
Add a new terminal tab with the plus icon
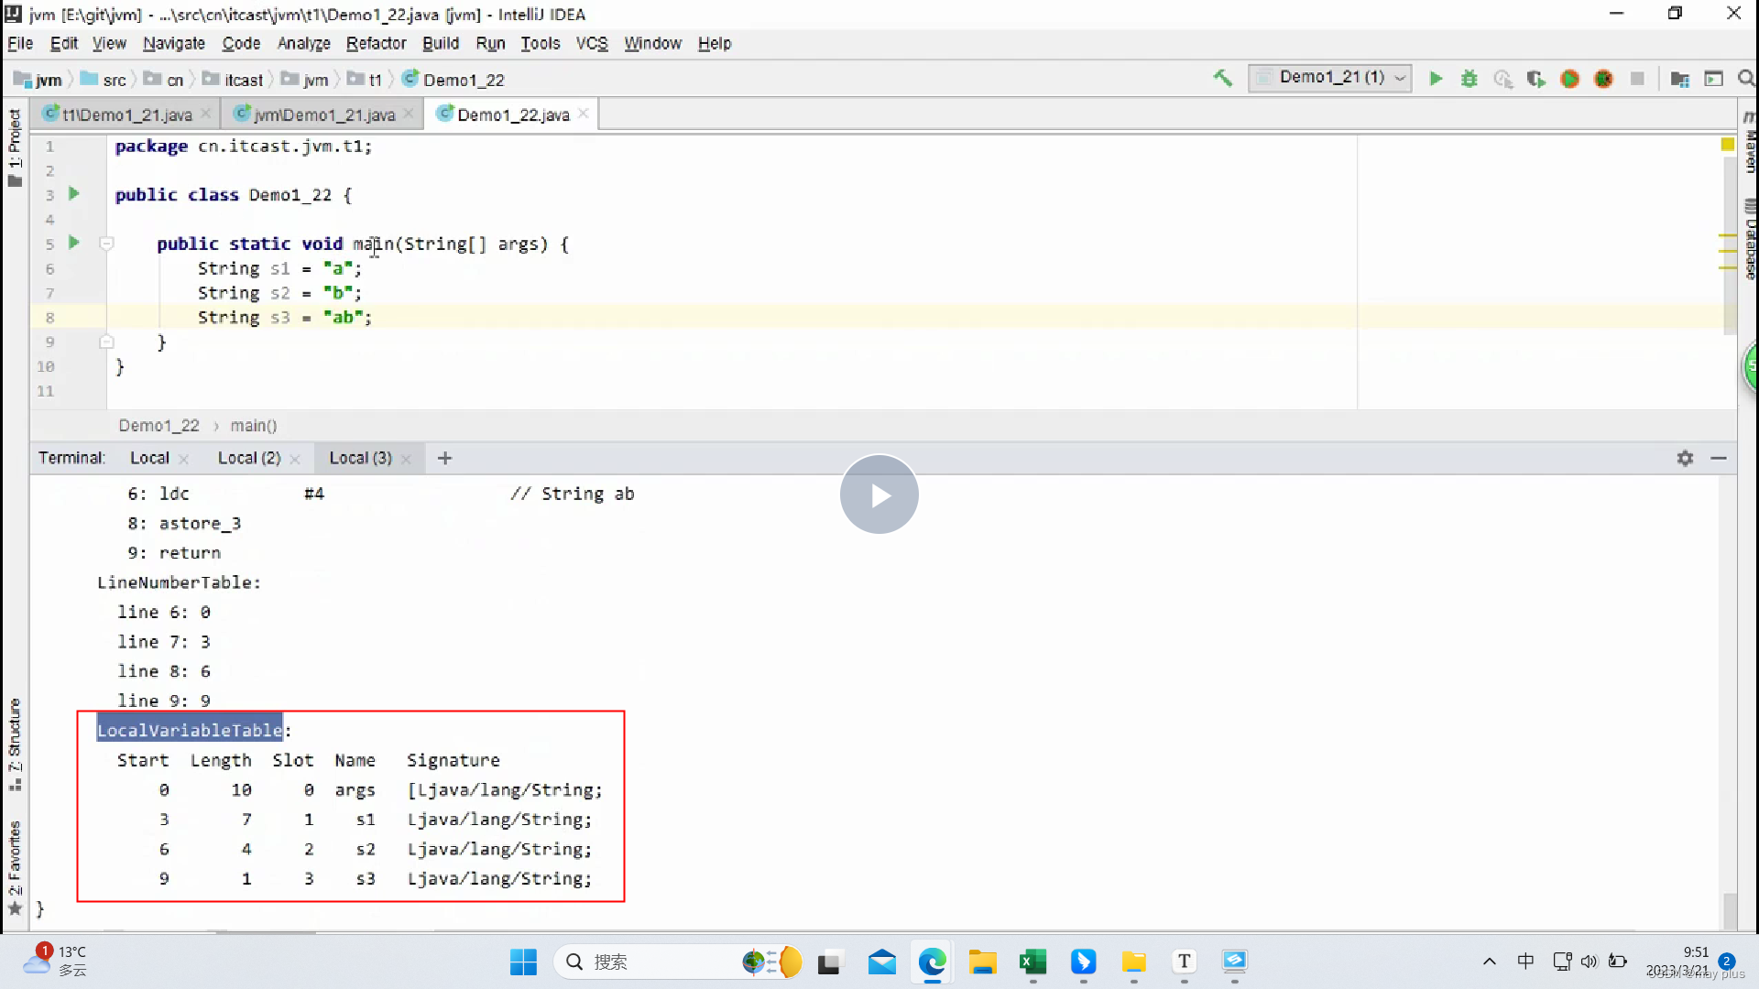[444, 458]
